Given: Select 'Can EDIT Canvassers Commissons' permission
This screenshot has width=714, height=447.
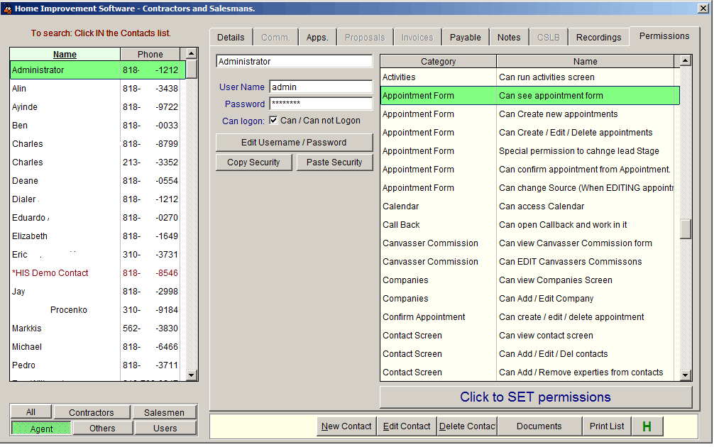Looking at the screenshot, I should click(x=530, y=261).
